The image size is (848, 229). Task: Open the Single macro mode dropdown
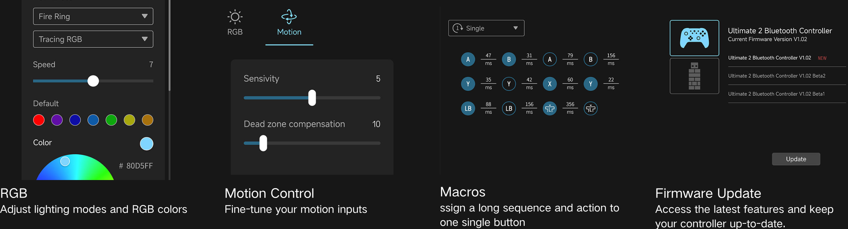point(486,28)
